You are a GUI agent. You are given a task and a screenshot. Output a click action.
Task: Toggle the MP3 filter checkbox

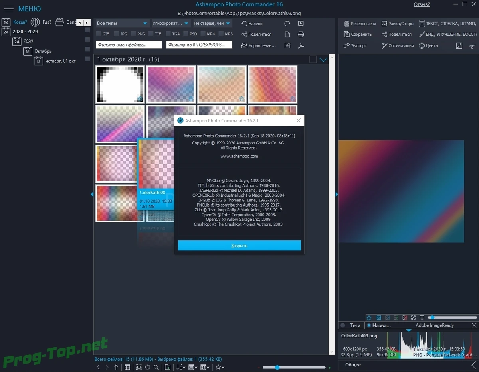coord(221,34)
